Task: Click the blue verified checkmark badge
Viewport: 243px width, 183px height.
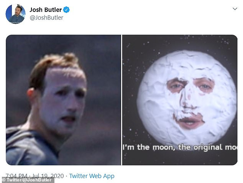Action: pyautogui.click(x=66, y=10)
